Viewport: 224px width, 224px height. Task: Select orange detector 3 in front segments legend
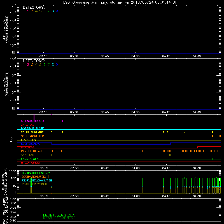coord(32,11)
